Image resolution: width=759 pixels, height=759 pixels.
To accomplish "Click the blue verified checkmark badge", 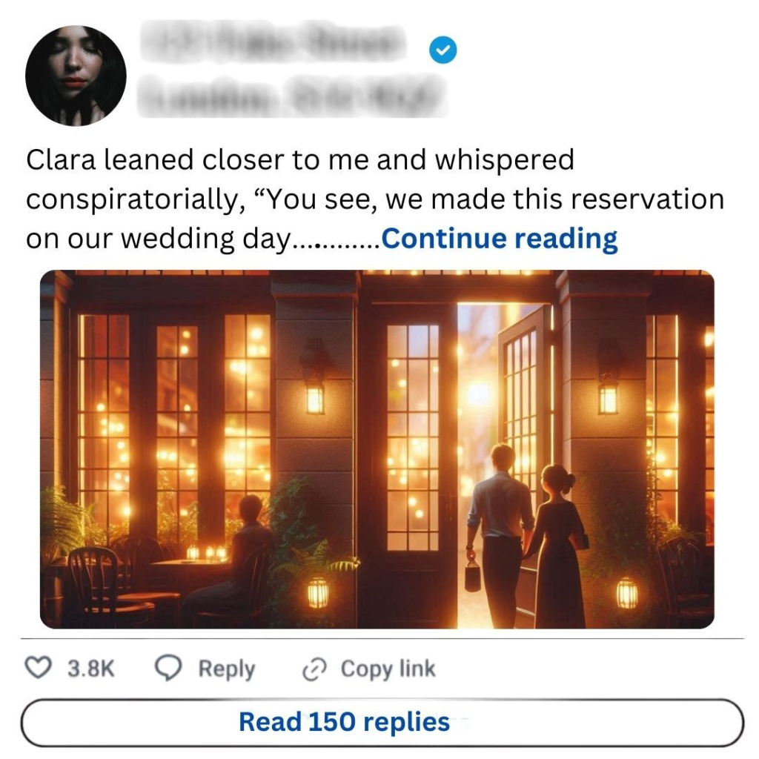I will 443,50.
